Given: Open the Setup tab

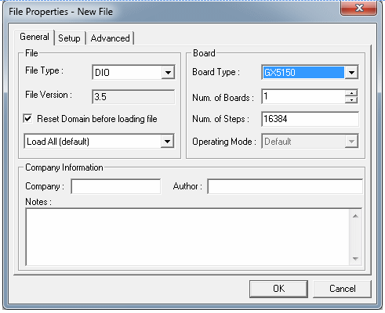Looking at the screenshot, I should point(69,38).
